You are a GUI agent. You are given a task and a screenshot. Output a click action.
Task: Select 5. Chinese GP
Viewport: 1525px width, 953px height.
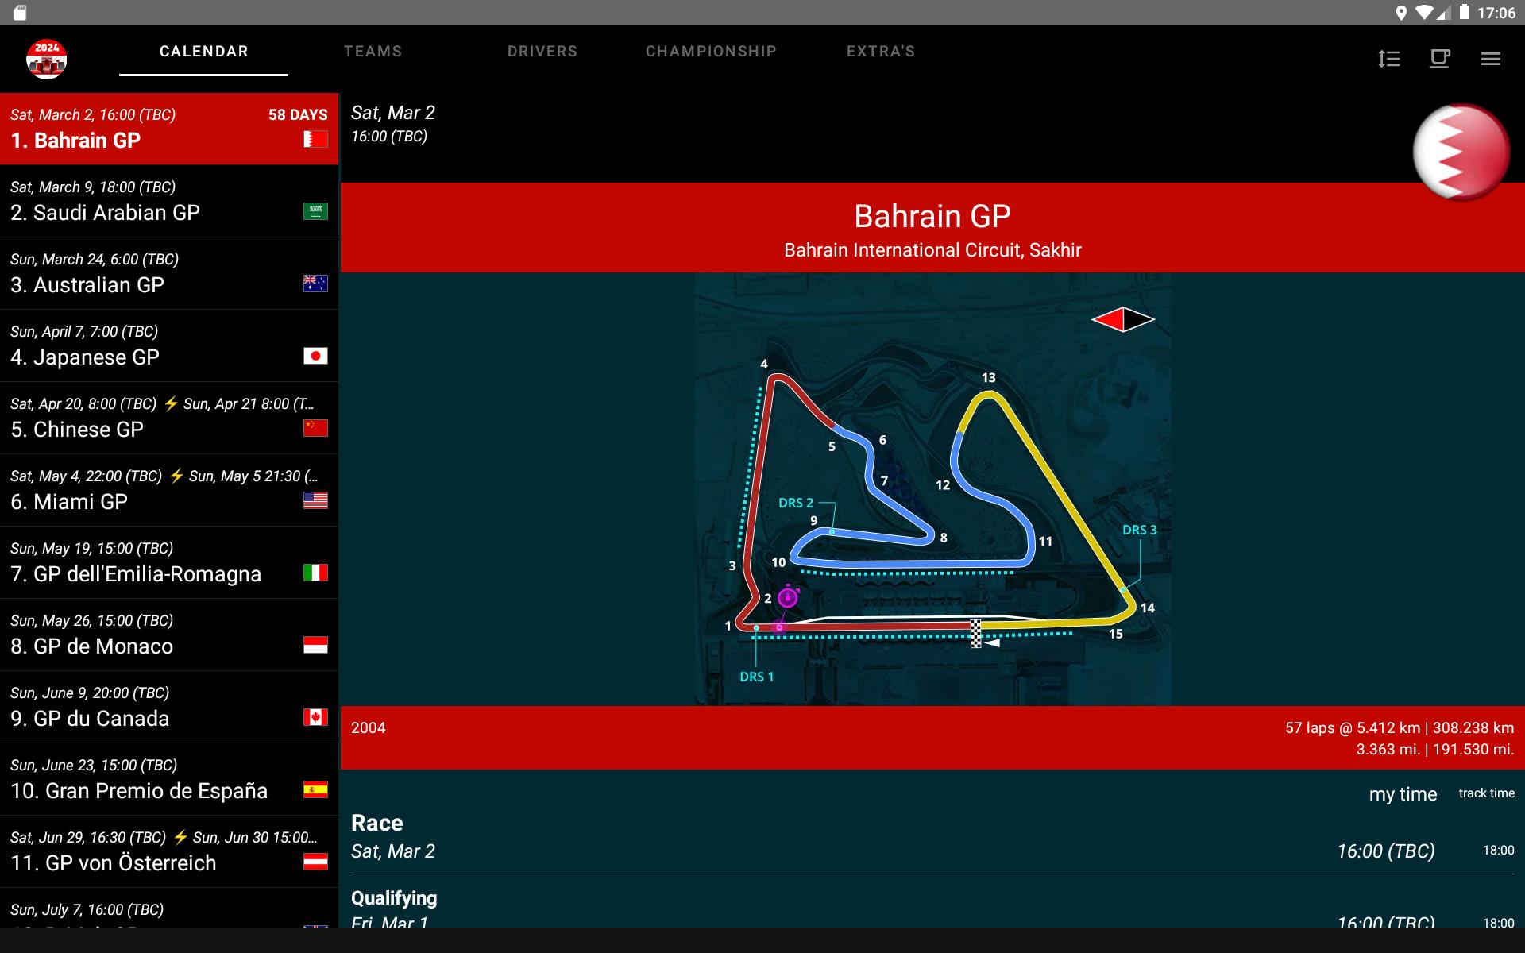(x=169, y=418)
